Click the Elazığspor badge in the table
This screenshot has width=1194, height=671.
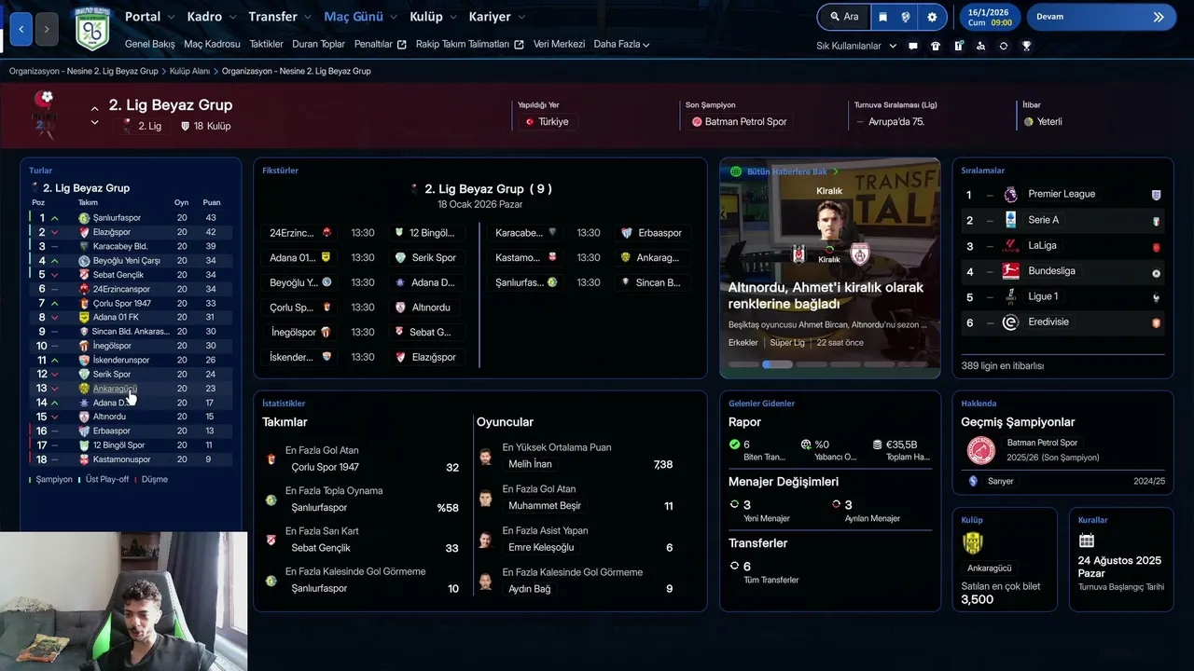84,232
